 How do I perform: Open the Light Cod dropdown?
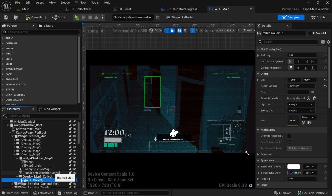point(301,104)
